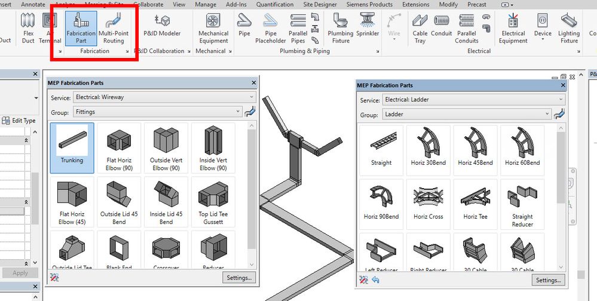Place a Lighting Fixture

coord(569,29)
